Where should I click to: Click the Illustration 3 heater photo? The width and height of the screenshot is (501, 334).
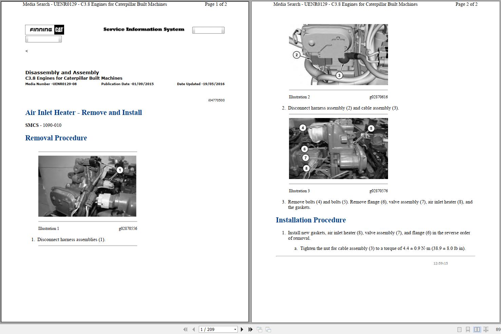click(338, 149)
